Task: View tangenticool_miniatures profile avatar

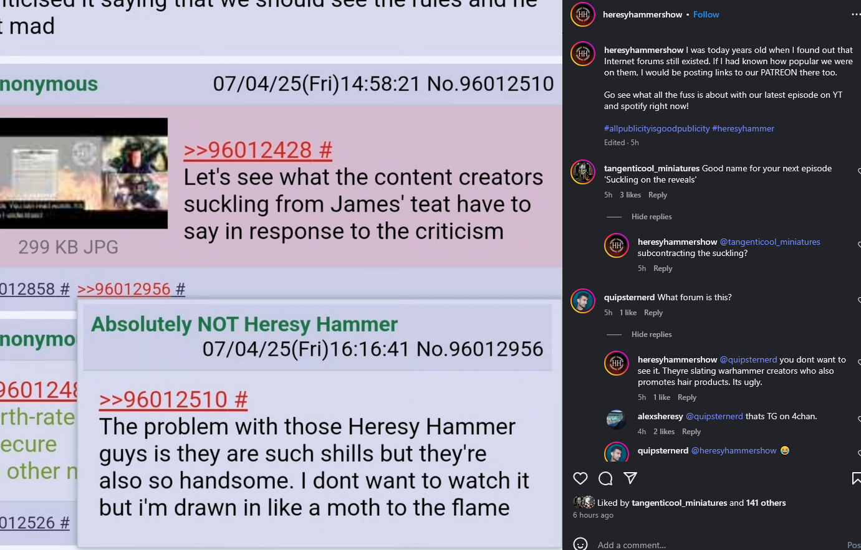Action: pyautogui.click(x=583, y=172)
